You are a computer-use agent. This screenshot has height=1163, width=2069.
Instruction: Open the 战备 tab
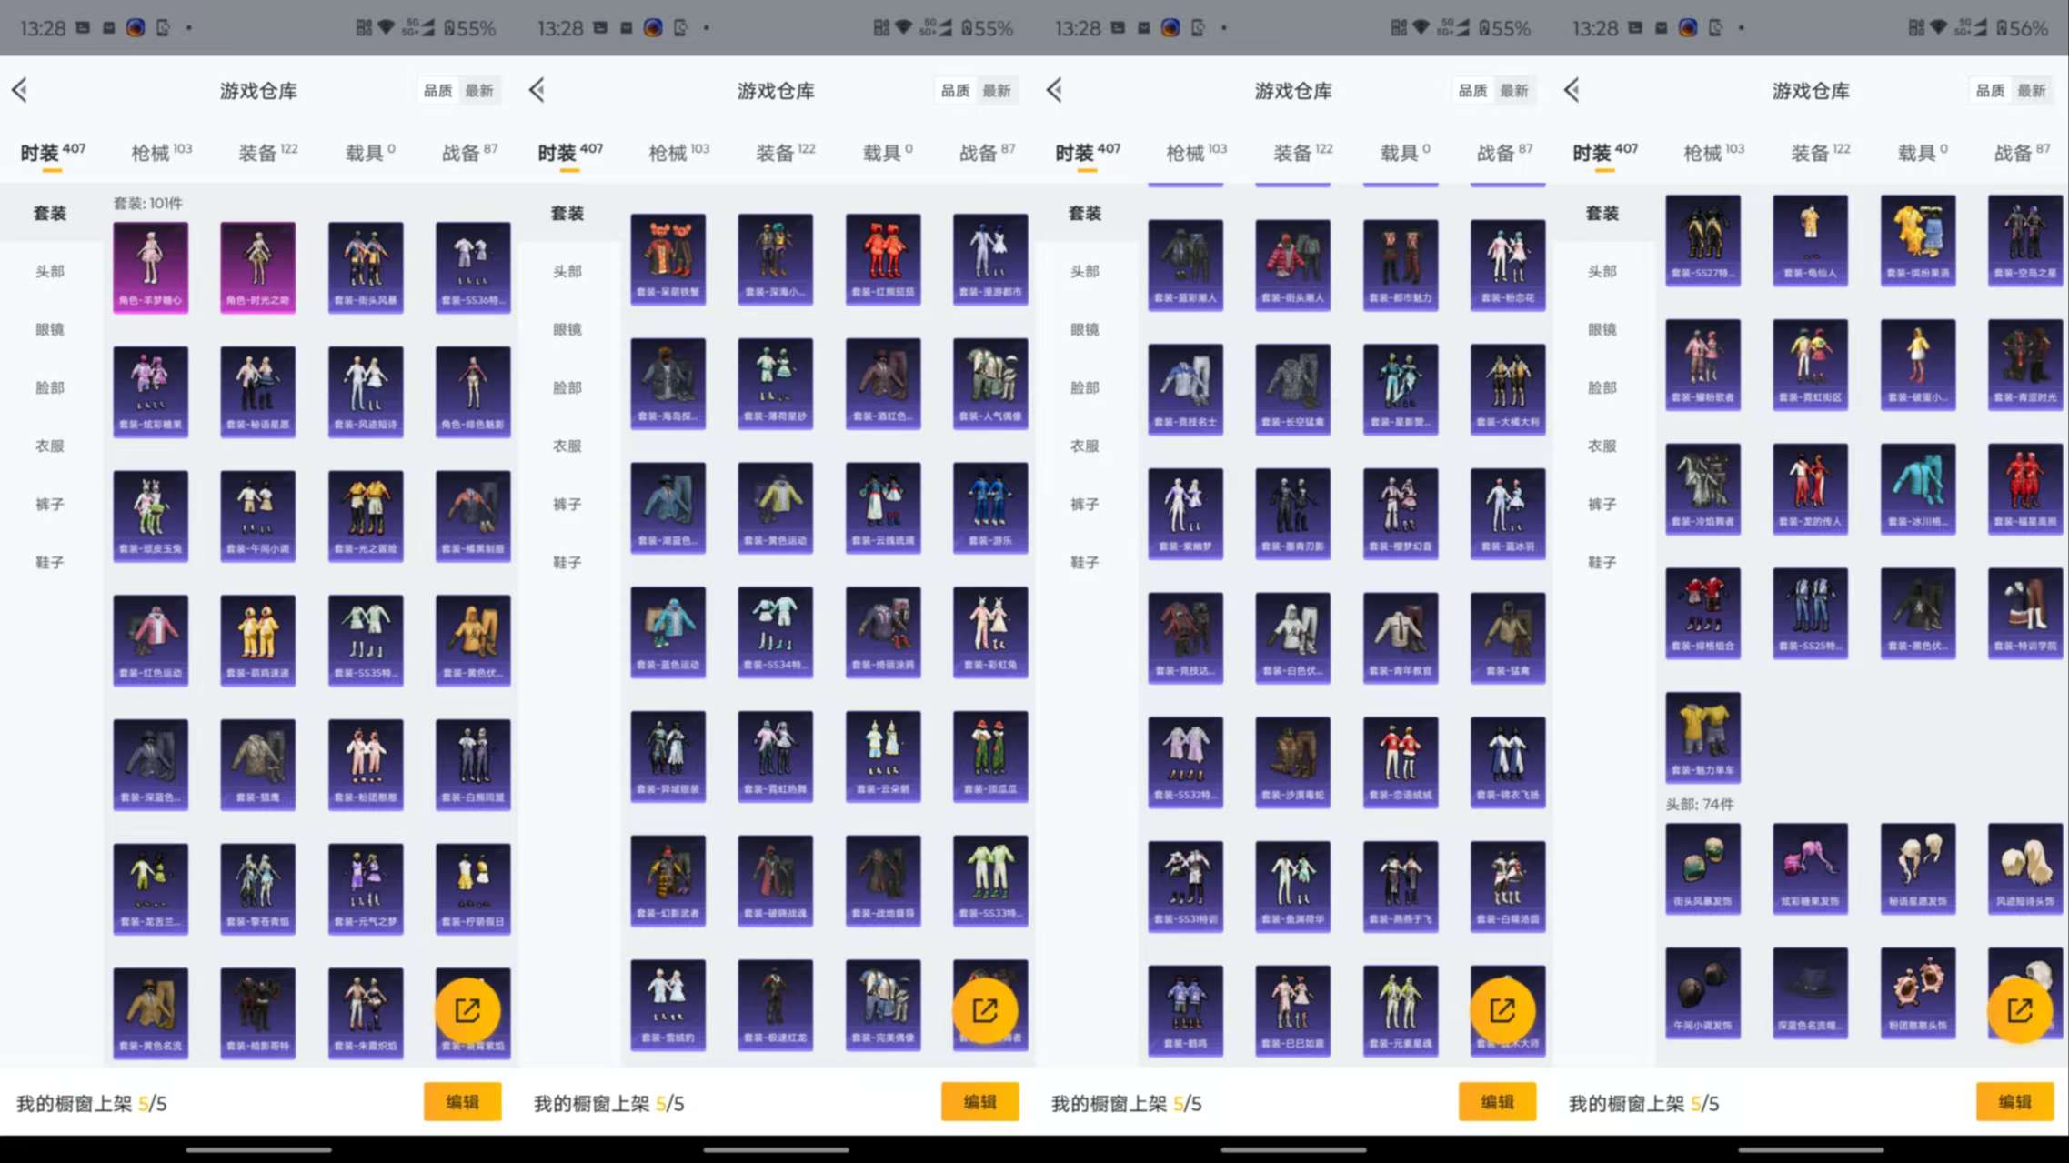coord(467,151)
